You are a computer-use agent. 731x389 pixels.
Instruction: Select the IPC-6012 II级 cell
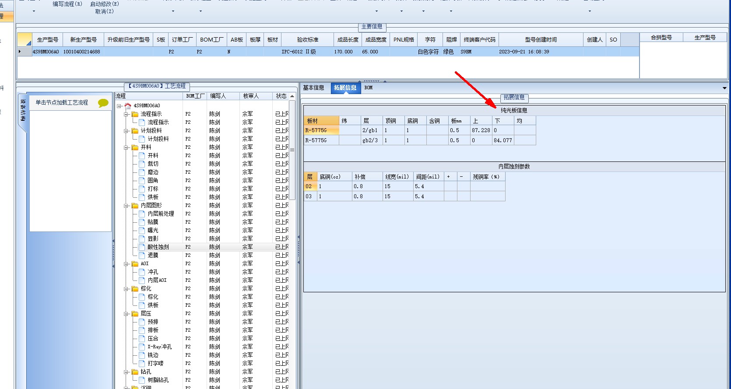point(307,52)
